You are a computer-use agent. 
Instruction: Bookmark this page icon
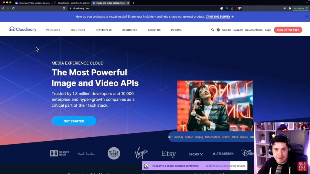pos(64,8)
